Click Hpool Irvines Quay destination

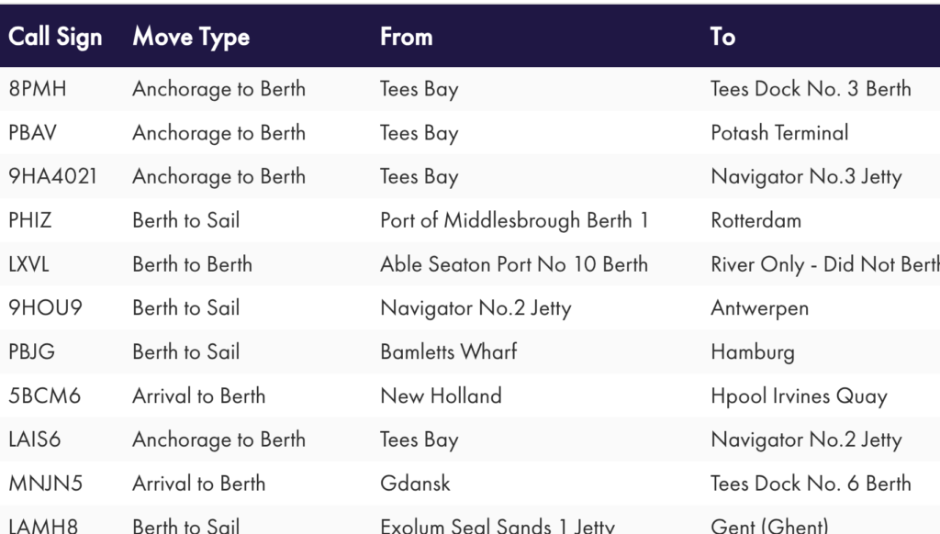pyautogui.click(x=800, y=396)
